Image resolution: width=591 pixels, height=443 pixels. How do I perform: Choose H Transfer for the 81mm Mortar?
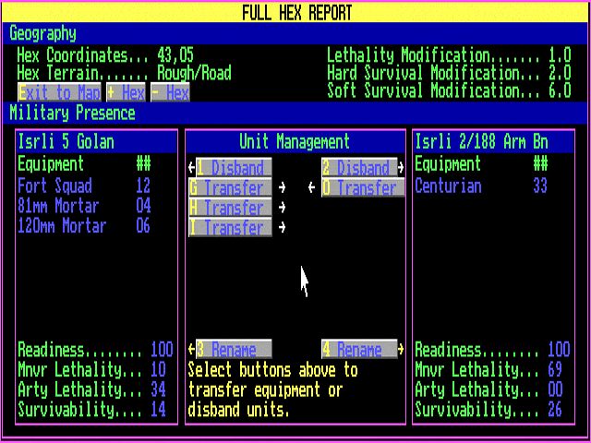point(230,208)
